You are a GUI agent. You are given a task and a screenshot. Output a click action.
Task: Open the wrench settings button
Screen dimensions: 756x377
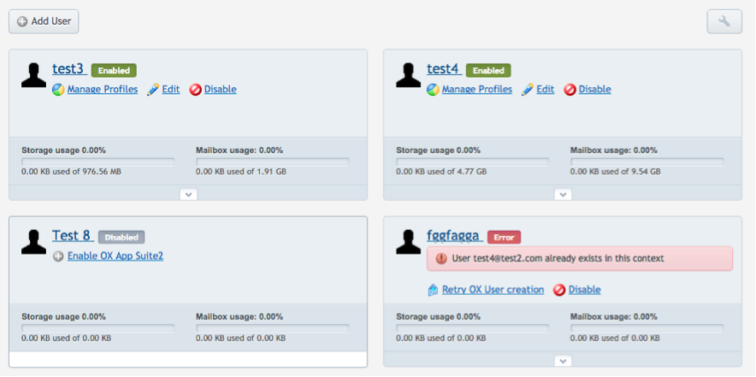click(x=724, y=21)
